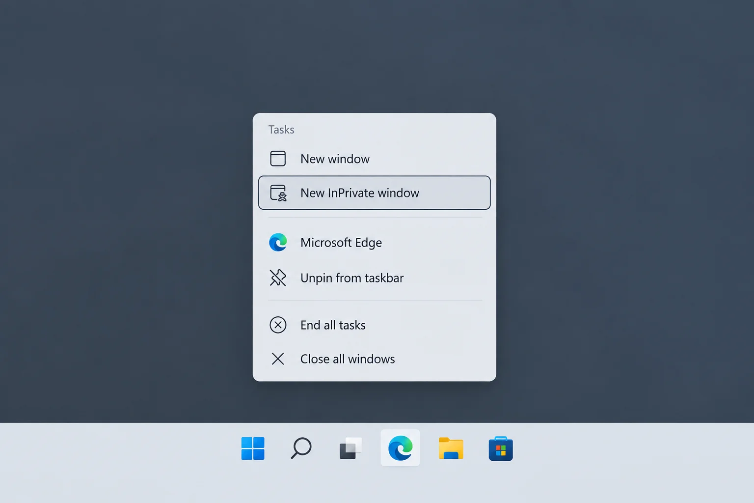The image size is (754, 503).
Task: Select New window from the jump list
Action: pos(374,159)
